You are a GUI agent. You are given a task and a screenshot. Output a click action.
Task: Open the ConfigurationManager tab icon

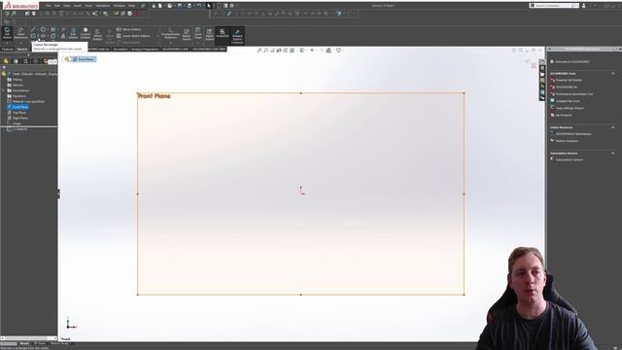click(x=25, y=61)
